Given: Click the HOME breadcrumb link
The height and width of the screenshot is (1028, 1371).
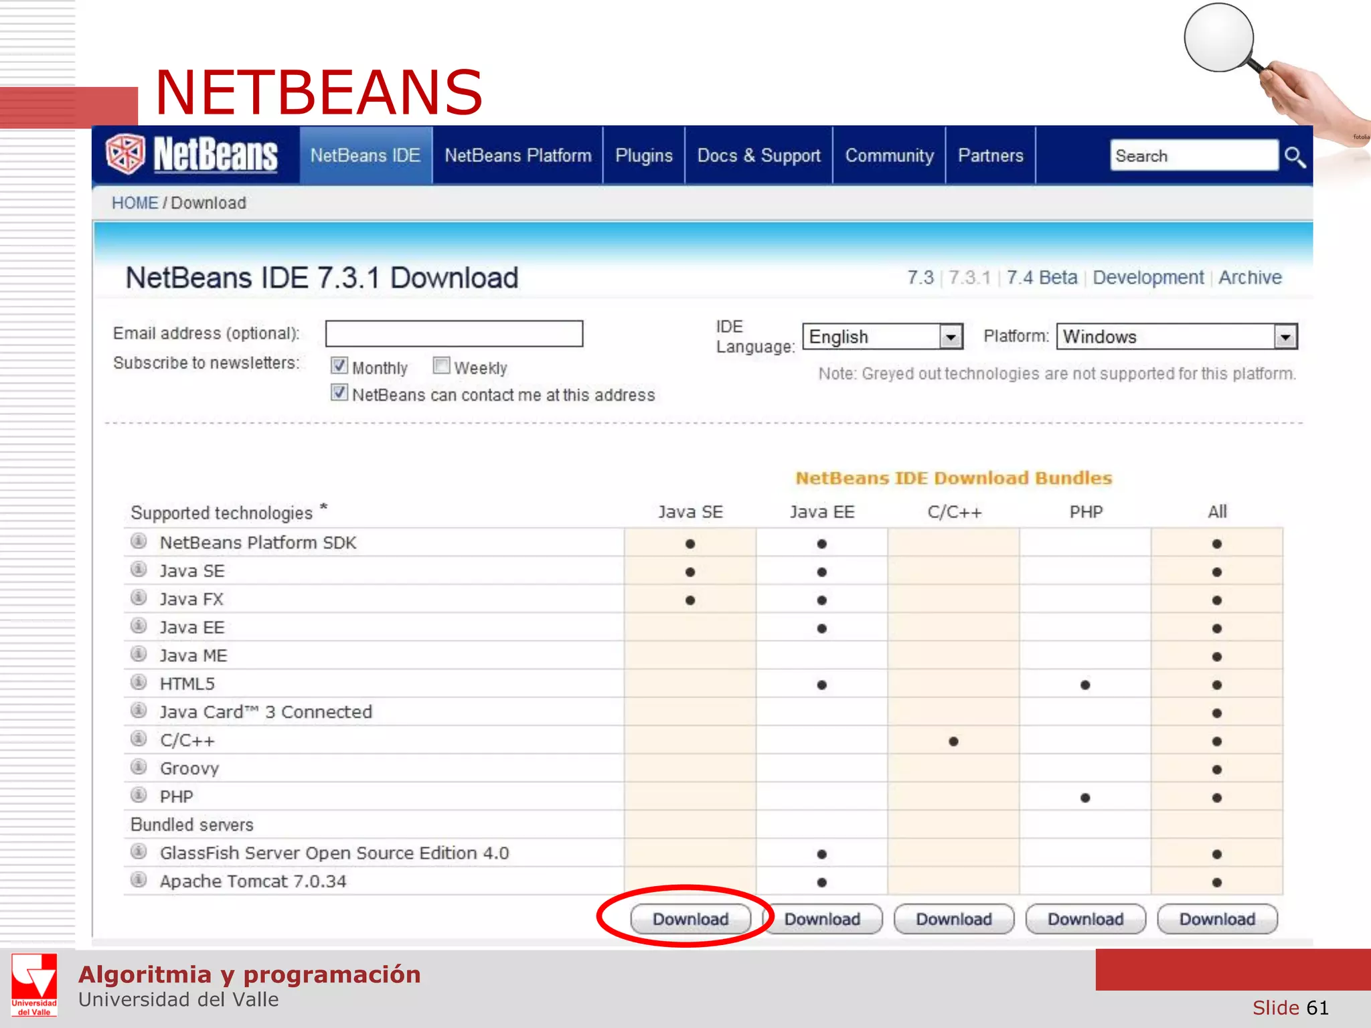Looking at the screenshot, I should coord(135,203).
